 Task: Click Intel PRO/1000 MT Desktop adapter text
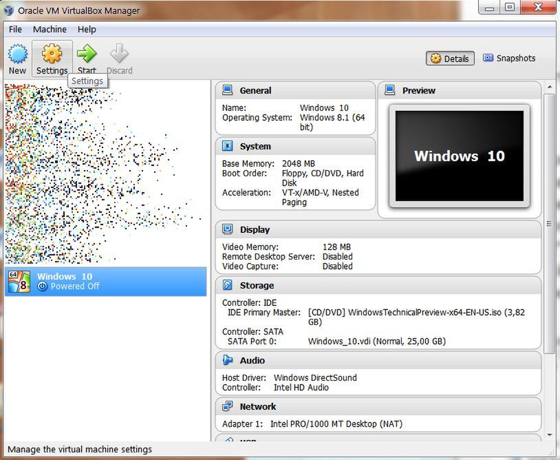[336, 424]
